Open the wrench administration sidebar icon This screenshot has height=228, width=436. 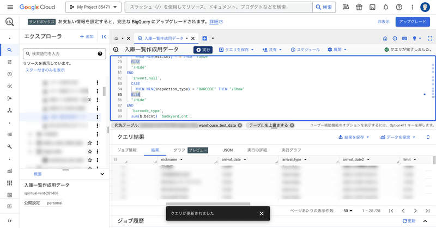[9, 146]
